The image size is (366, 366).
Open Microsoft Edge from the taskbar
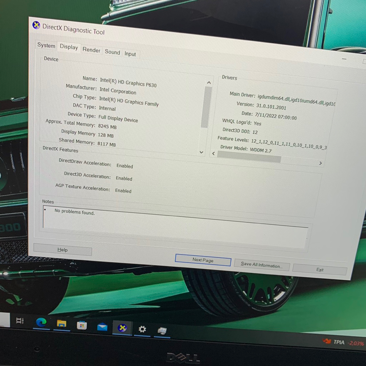click(x=41, y=322)
